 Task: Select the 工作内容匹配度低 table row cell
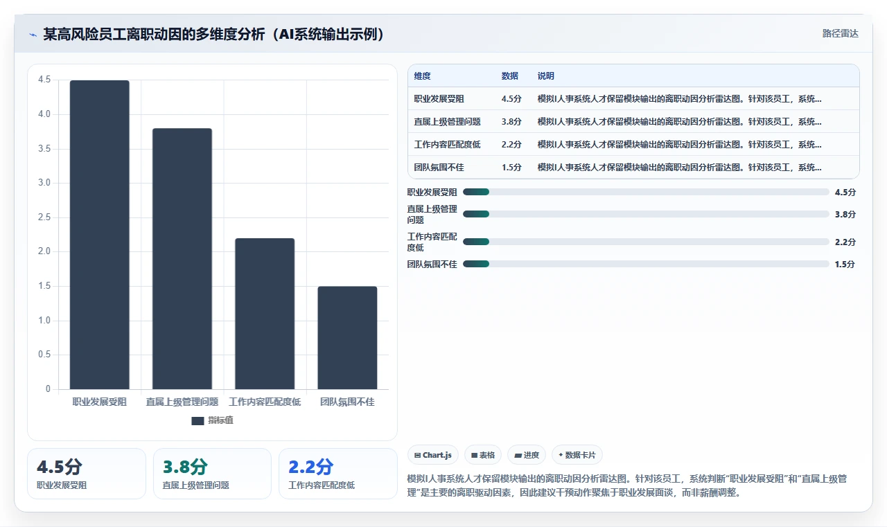(x=448, y=145)
